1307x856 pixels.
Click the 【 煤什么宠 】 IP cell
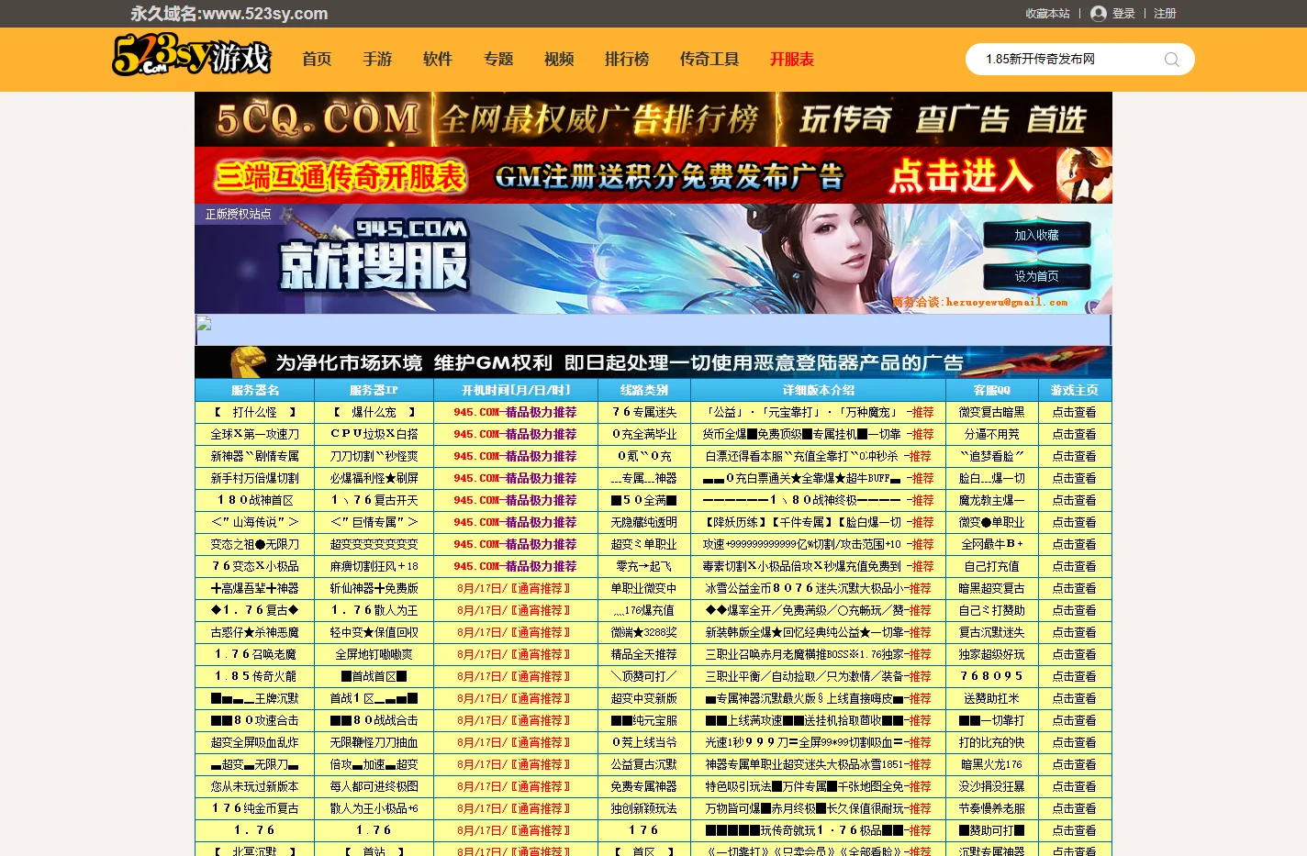pos(374,412)
